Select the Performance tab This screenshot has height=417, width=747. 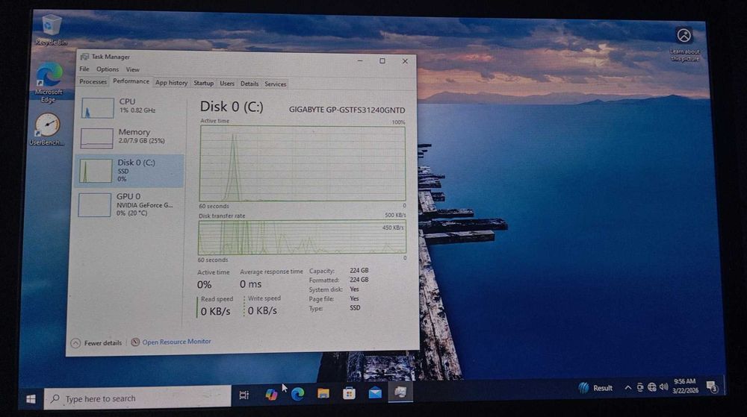pyautogui.click(x=131, y=81)
